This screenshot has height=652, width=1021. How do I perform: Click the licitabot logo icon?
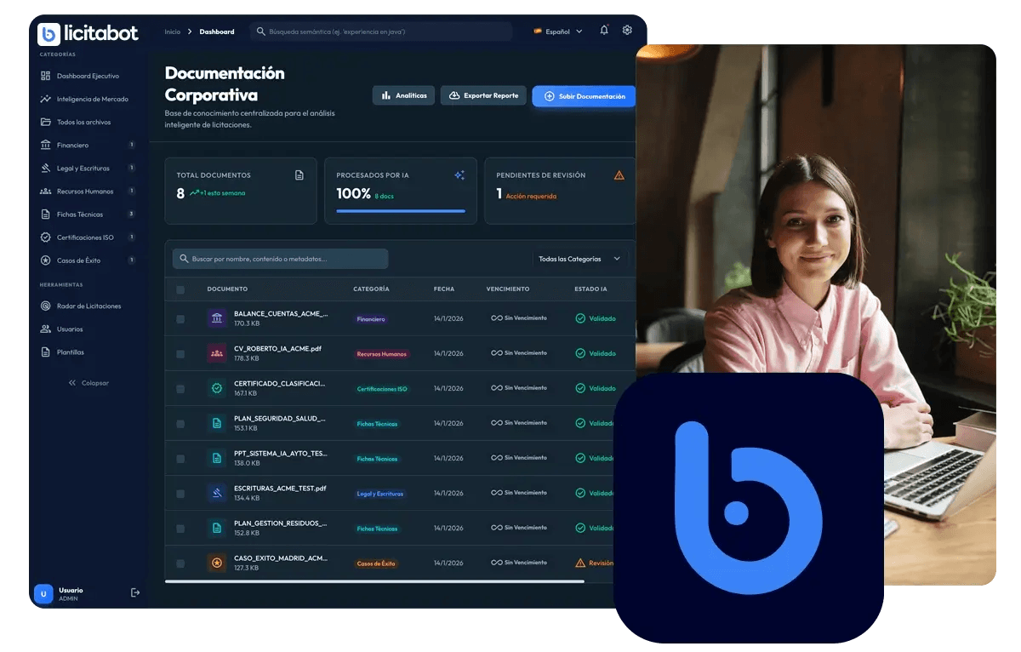[49, 33]
